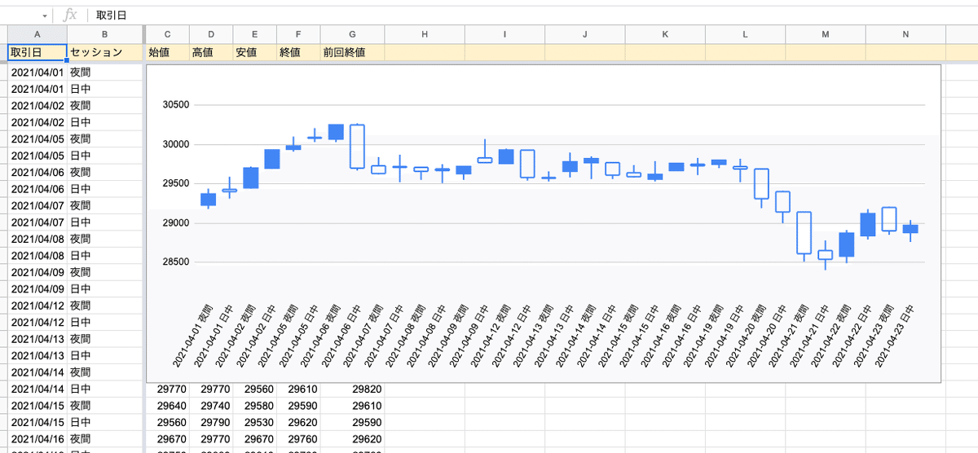
Task: Click the 2021-04-01 夜間 chart axis label
Action: pyautogui.click(x=192, y=336)
